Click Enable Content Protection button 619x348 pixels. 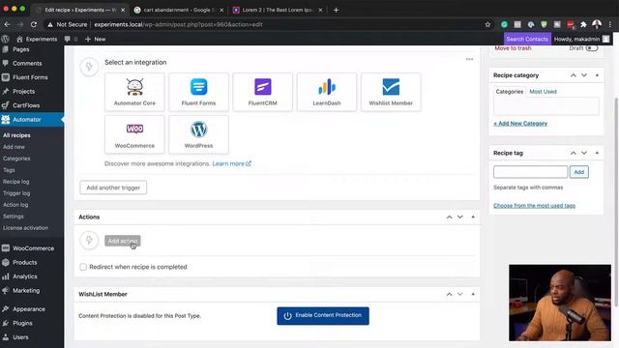pos(323,316)
